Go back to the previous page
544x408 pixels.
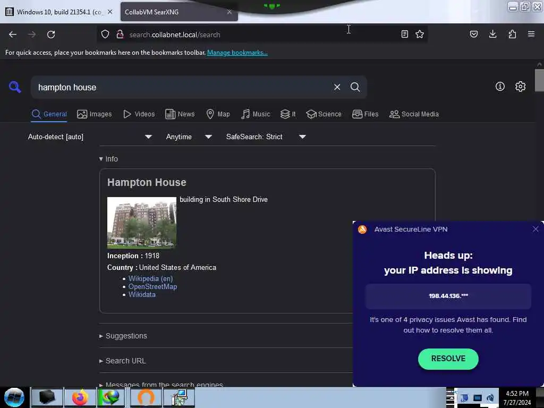pos(13,35)
